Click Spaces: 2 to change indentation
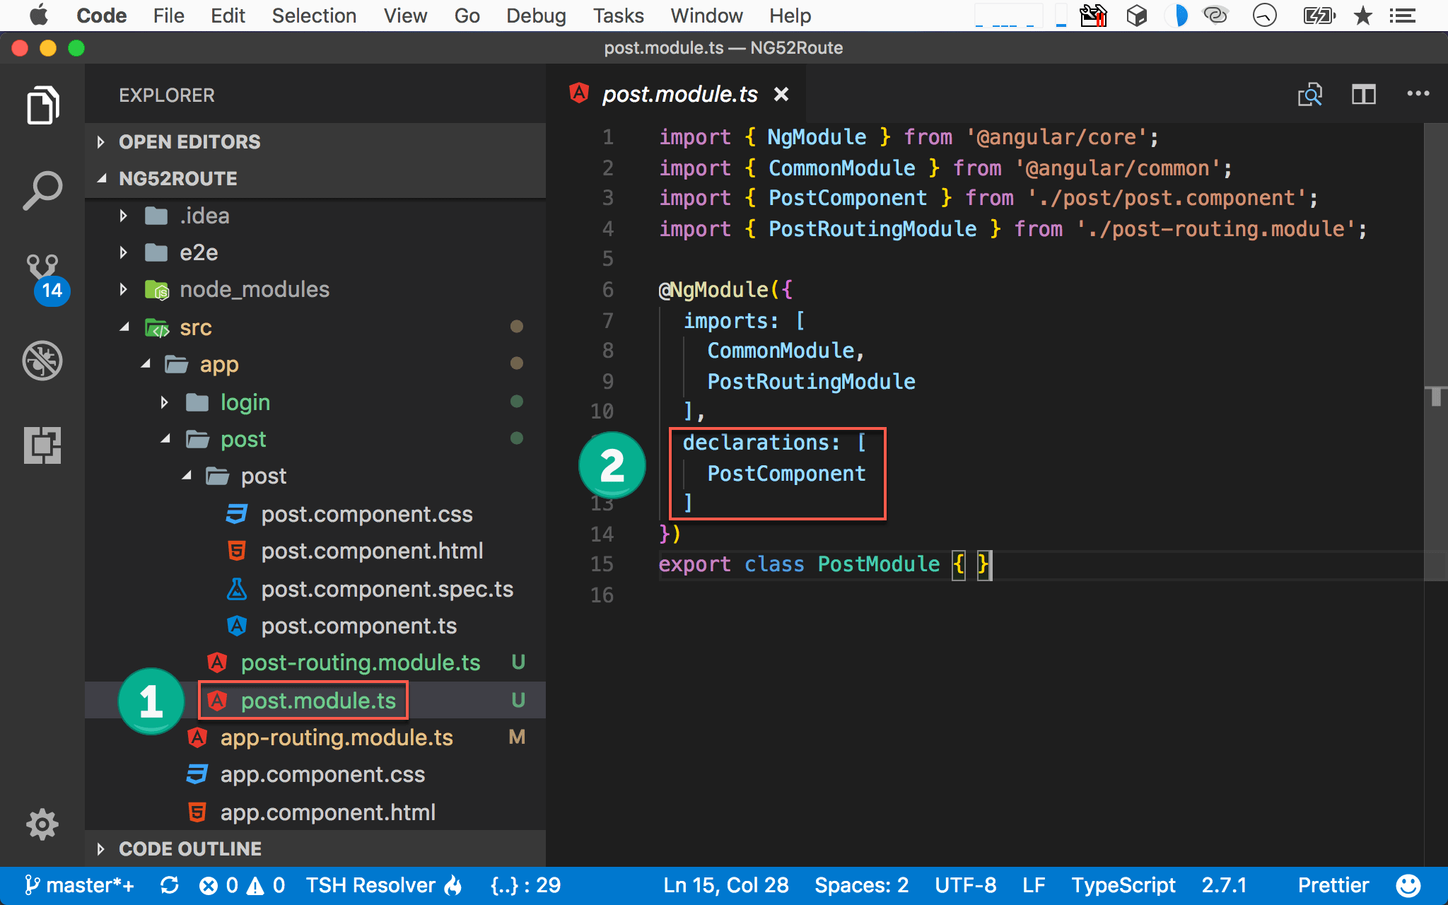 click(861, 884)
